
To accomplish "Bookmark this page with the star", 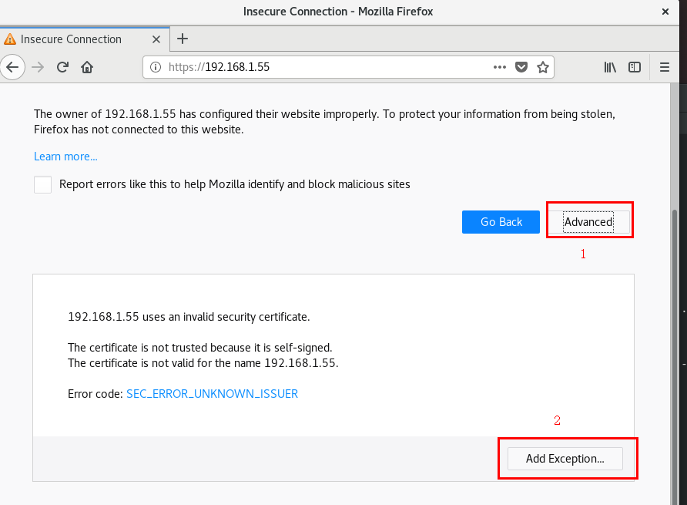I will coord(543,67).
